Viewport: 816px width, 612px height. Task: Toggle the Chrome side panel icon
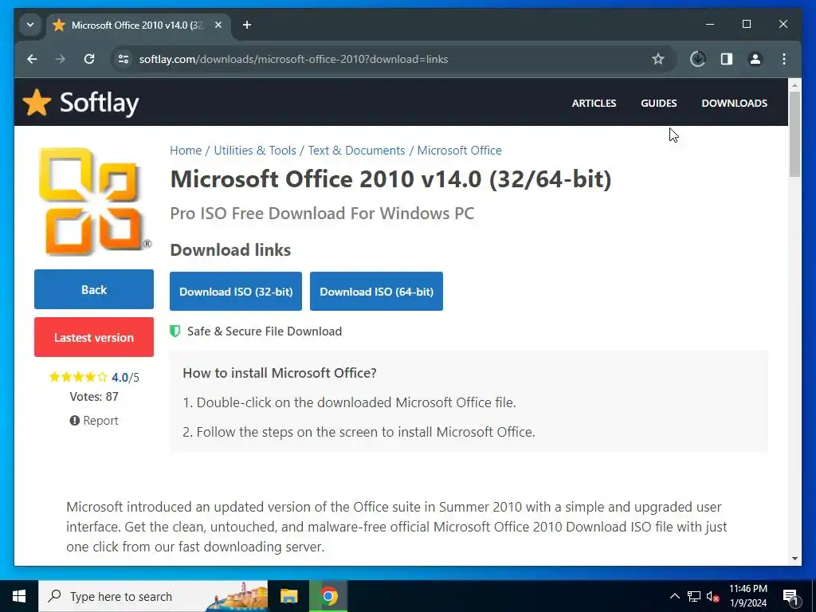727,59
